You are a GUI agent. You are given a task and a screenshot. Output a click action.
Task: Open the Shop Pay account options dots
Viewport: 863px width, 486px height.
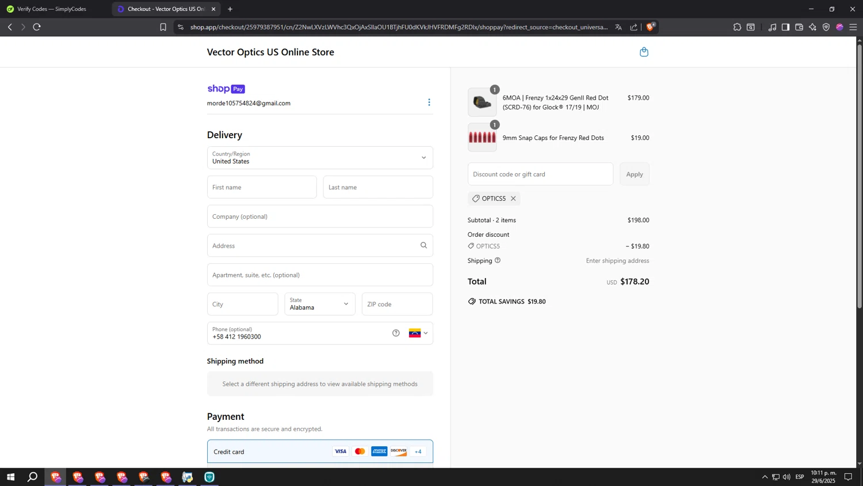pos(429,102)
